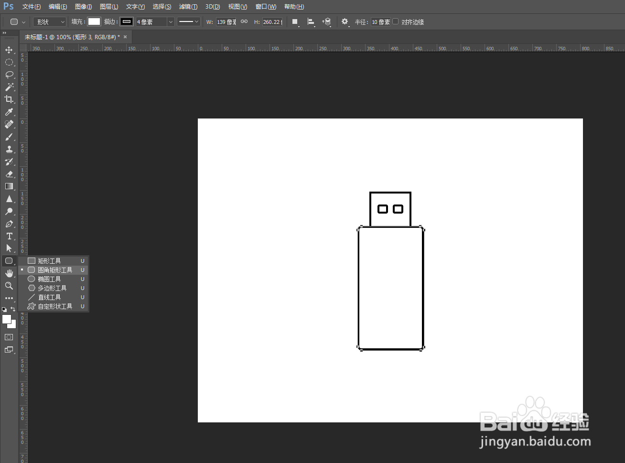Select the Elliptical Marquee tool
The width and height of the screenshot is (625, 463).
click(9, 62)
